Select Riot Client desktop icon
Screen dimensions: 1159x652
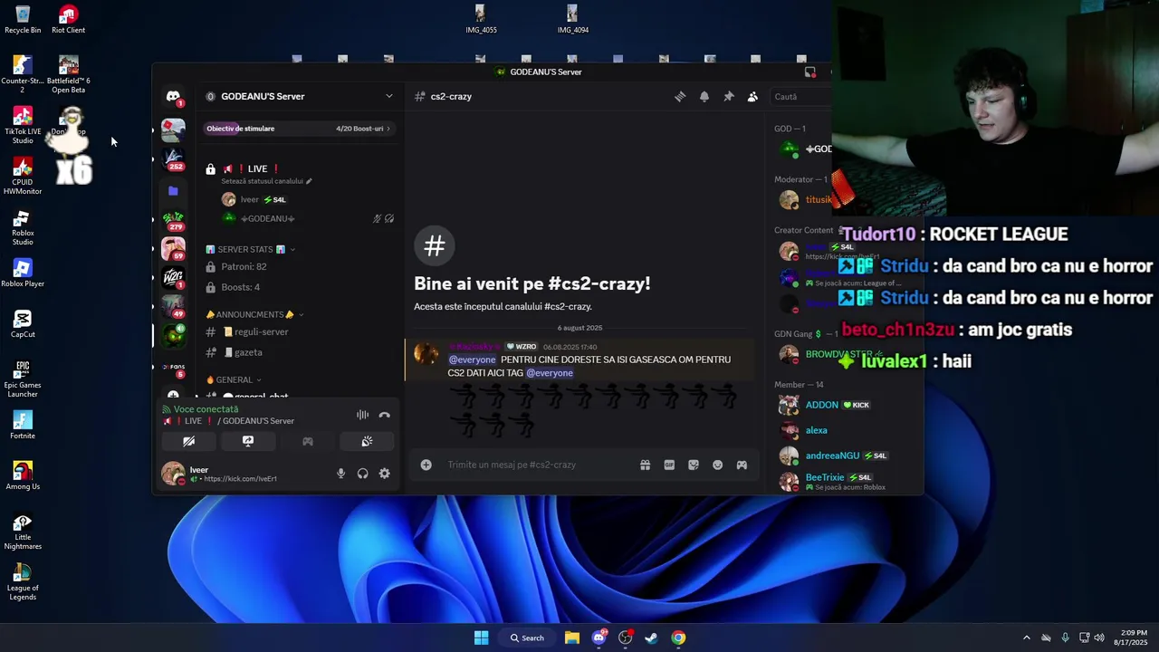[x=68, y=20]
